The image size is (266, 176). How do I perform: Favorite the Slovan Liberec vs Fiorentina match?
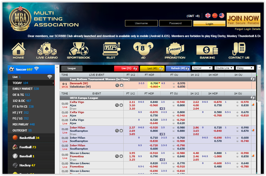121,156
